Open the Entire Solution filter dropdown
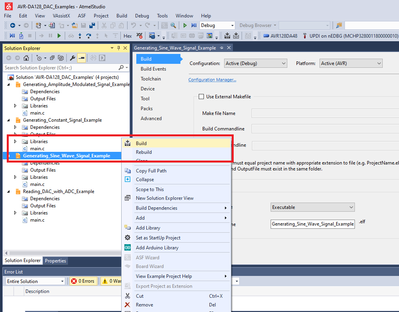Viewport: 399px width, 312px height. [x=35, y=281]
